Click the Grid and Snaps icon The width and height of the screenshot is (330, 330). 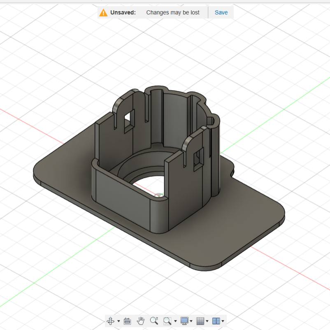[x=200, y=321]
